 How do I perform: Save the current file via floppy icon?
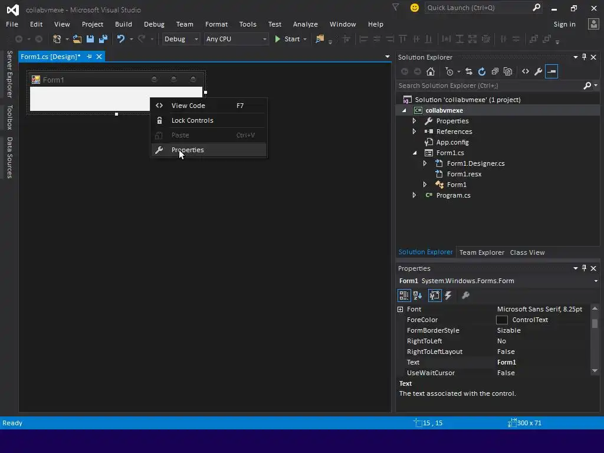90,39
